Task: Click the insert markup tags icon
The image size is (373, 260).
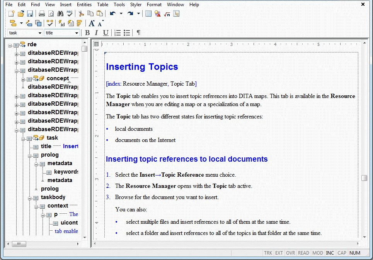Action: [x=13, y=23]
